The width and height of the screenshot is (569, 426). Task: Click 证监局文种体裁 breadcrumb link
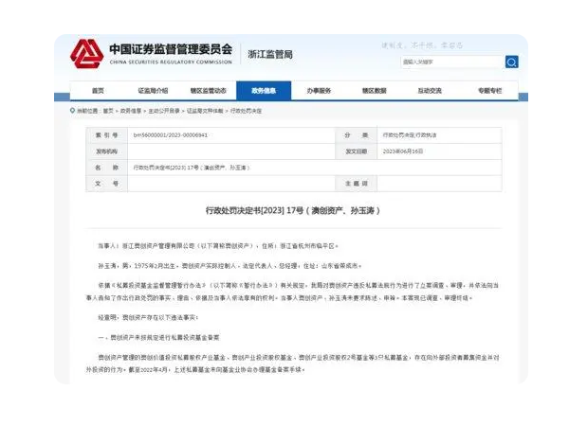(x=200, y=111)
